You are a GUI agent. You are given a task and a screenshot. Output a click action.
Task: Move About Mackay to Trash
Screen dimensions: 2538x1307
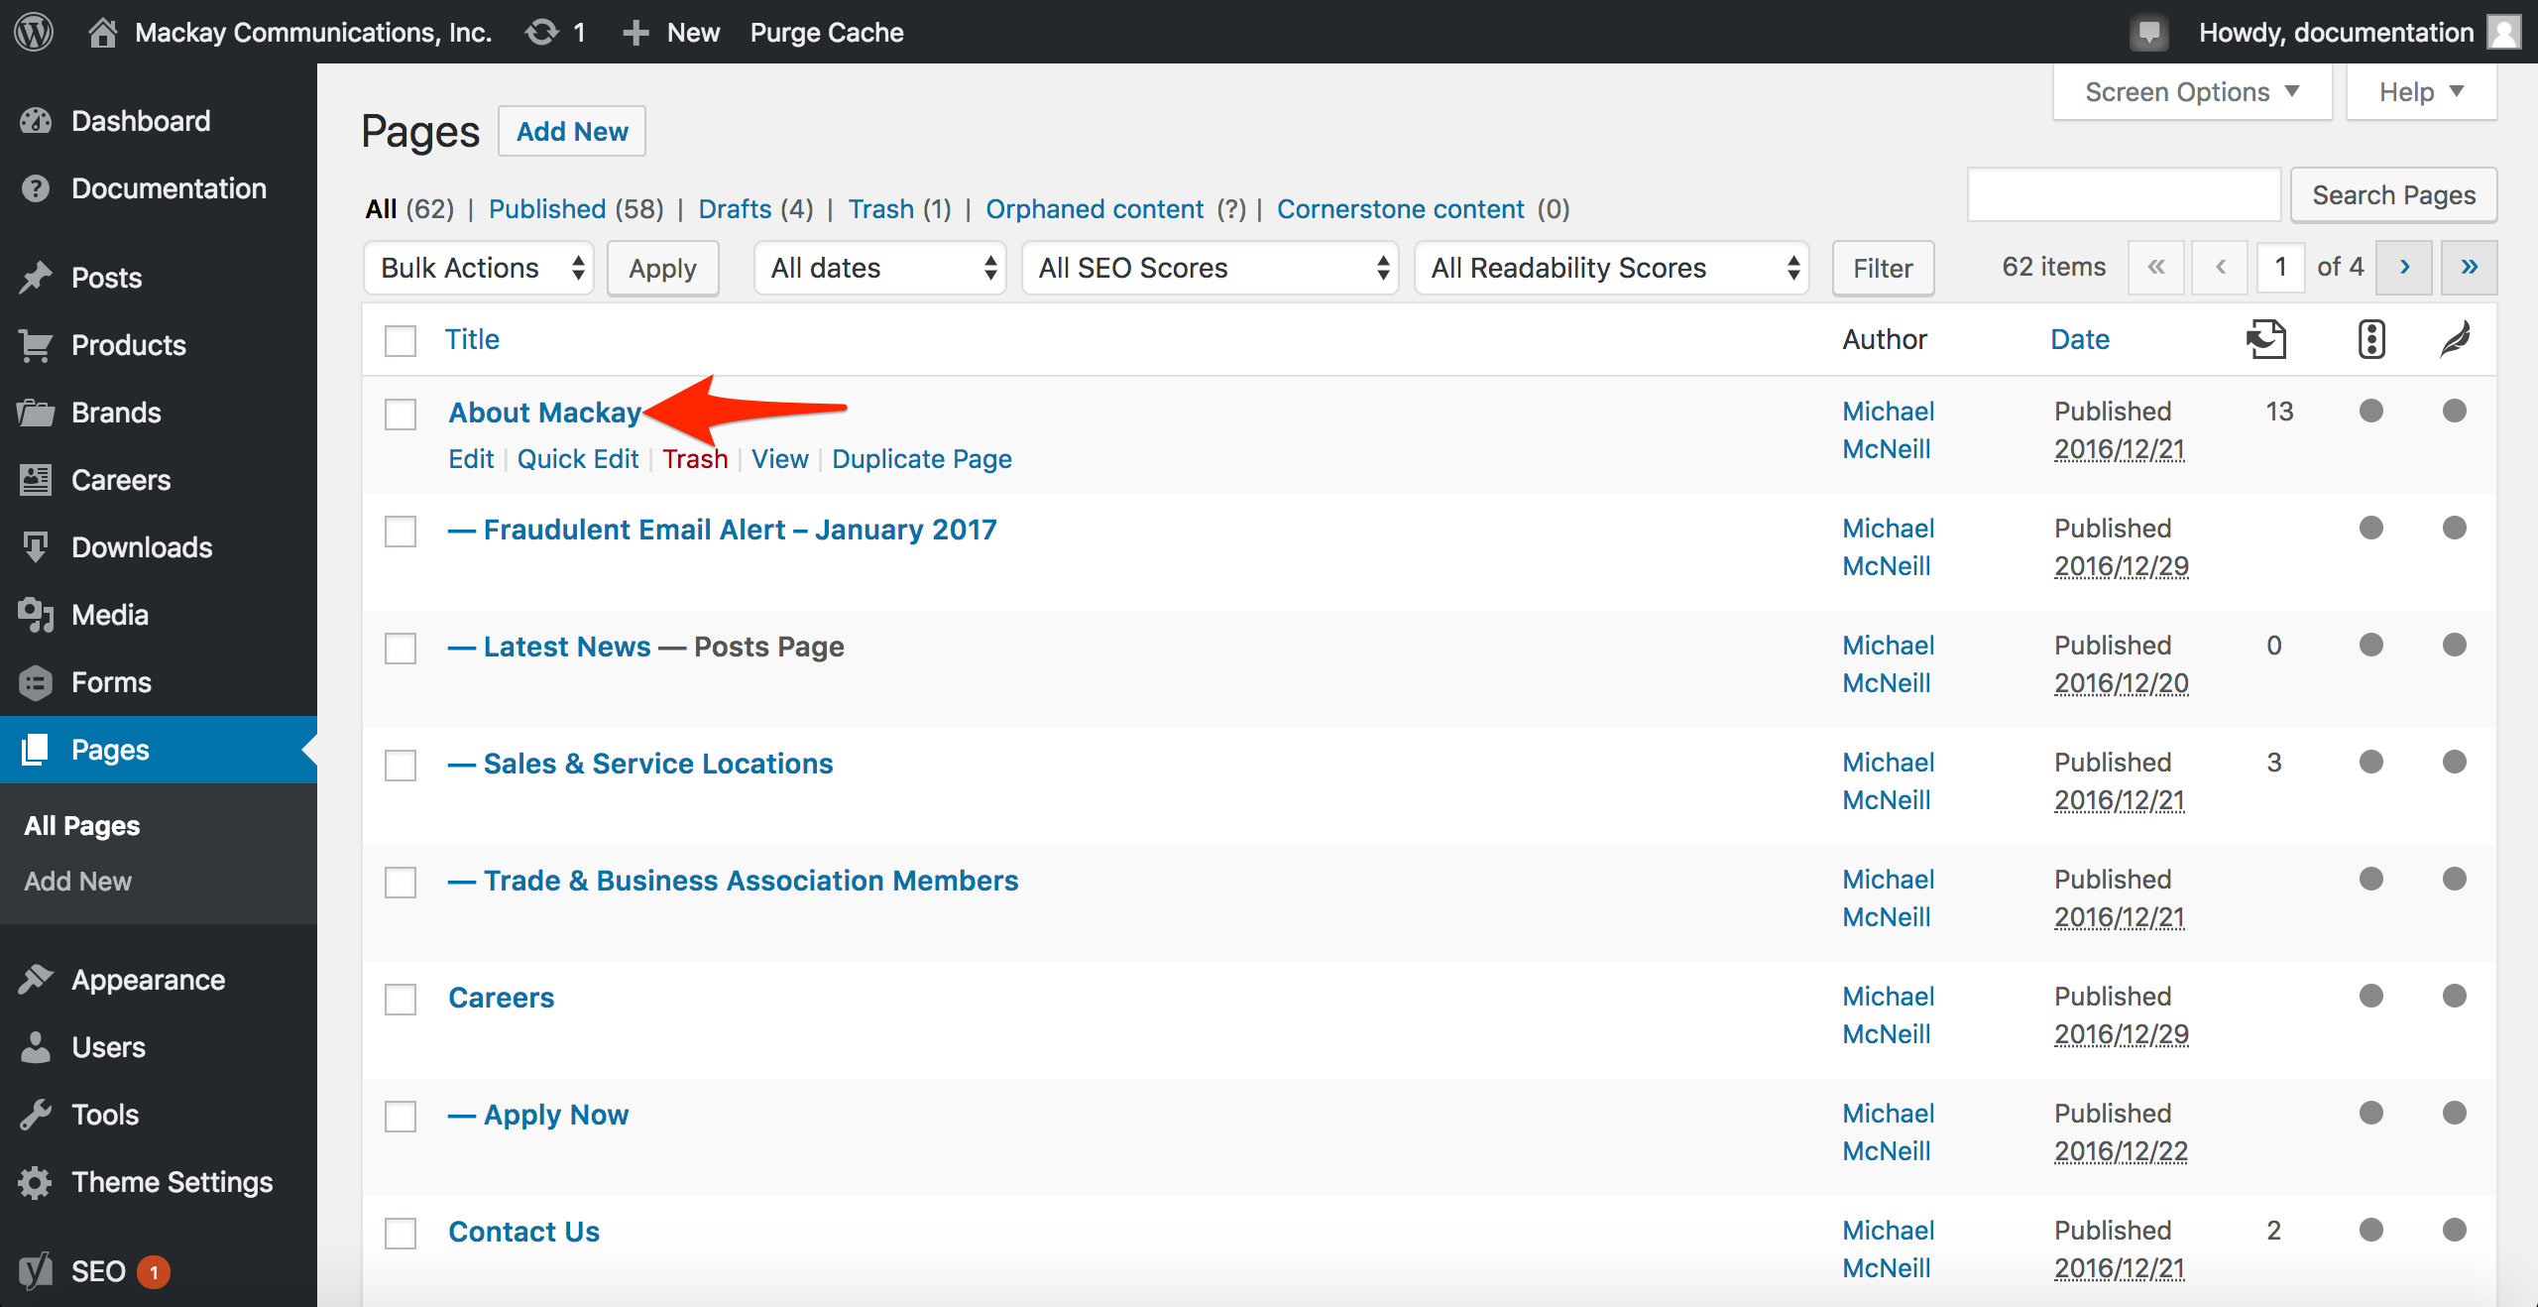(x=695, y=459)
